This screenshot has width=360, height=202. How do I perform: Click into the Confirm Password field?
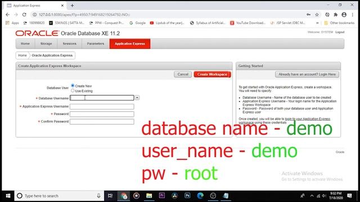[x=102, y=122]
